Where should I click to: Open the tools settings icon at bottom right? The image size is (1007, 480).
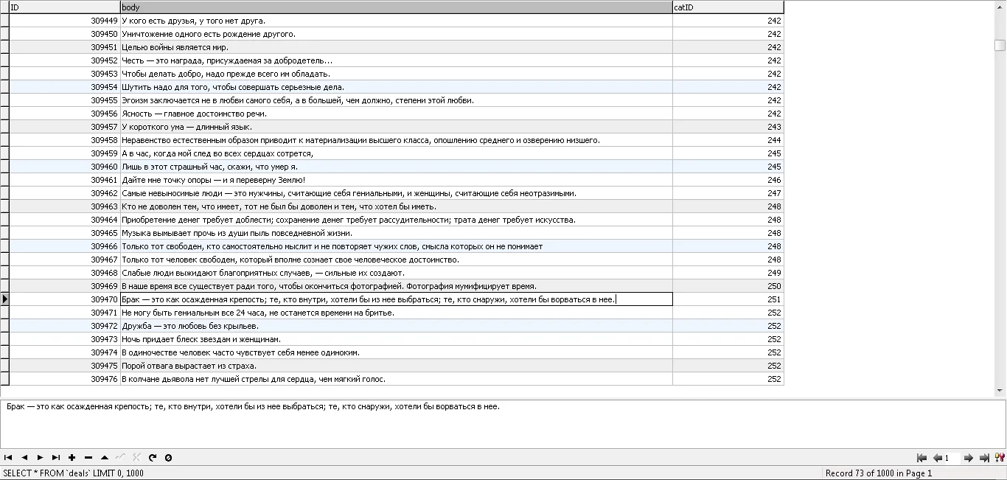point(1000,458)
